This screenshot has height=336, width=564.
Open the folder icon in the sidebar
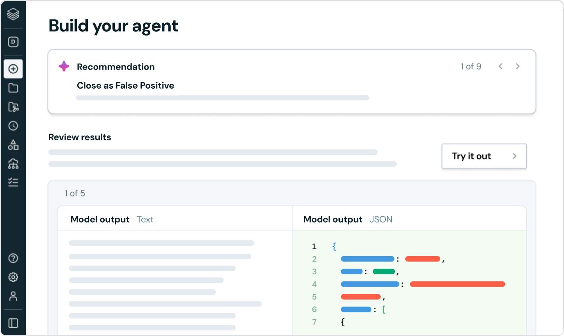(x=13, y=88)
